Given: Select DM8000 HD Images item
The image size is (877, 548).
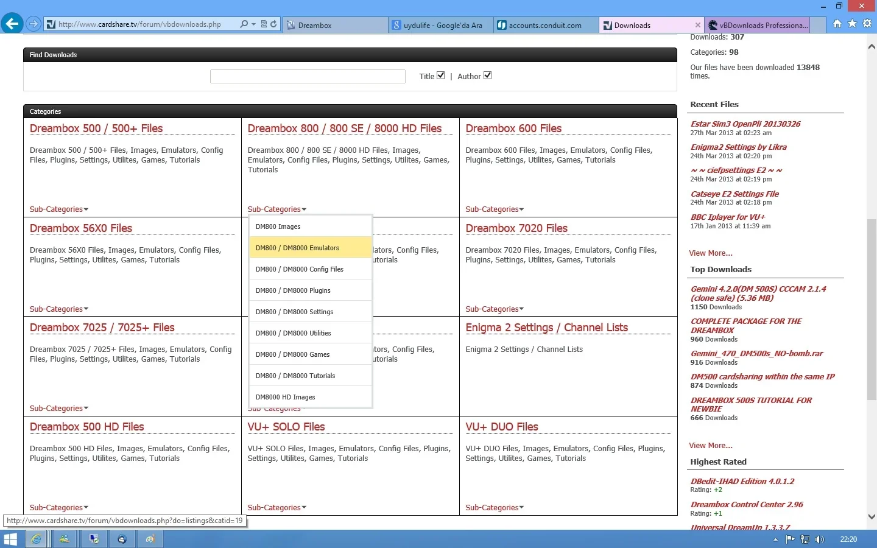Looking at the screenshot, I should [x=311, y=397].
